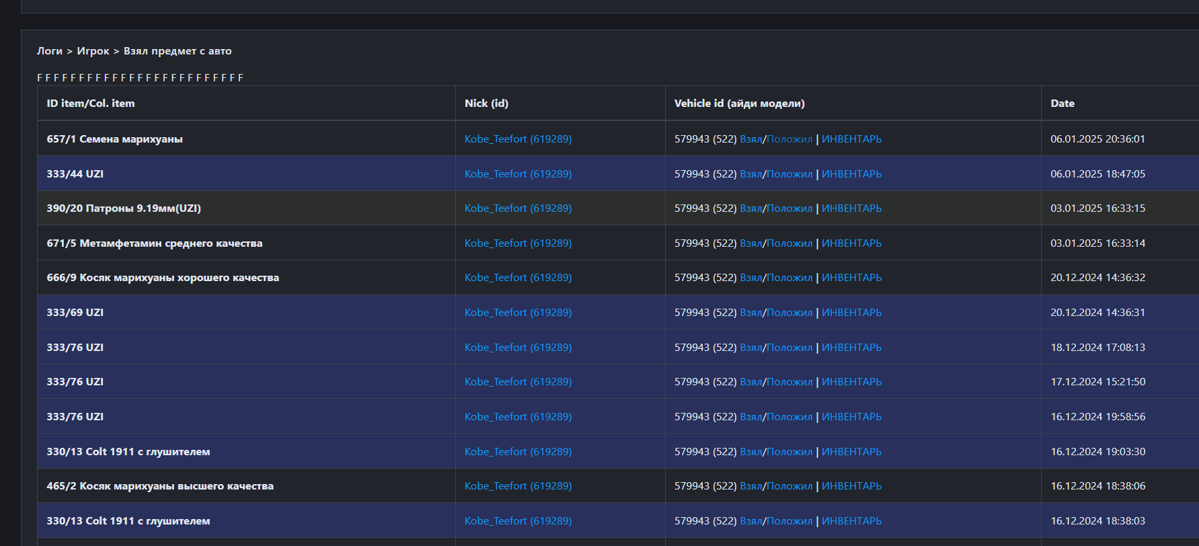Click Взял for Косяк марихуаны высшего качества
1199x546 pixels.
point(750,486)
